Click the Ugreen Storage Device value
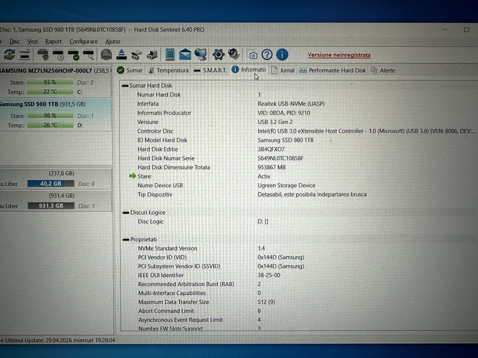The width and height of the screenshot is (478, 358). pos(286,185)
